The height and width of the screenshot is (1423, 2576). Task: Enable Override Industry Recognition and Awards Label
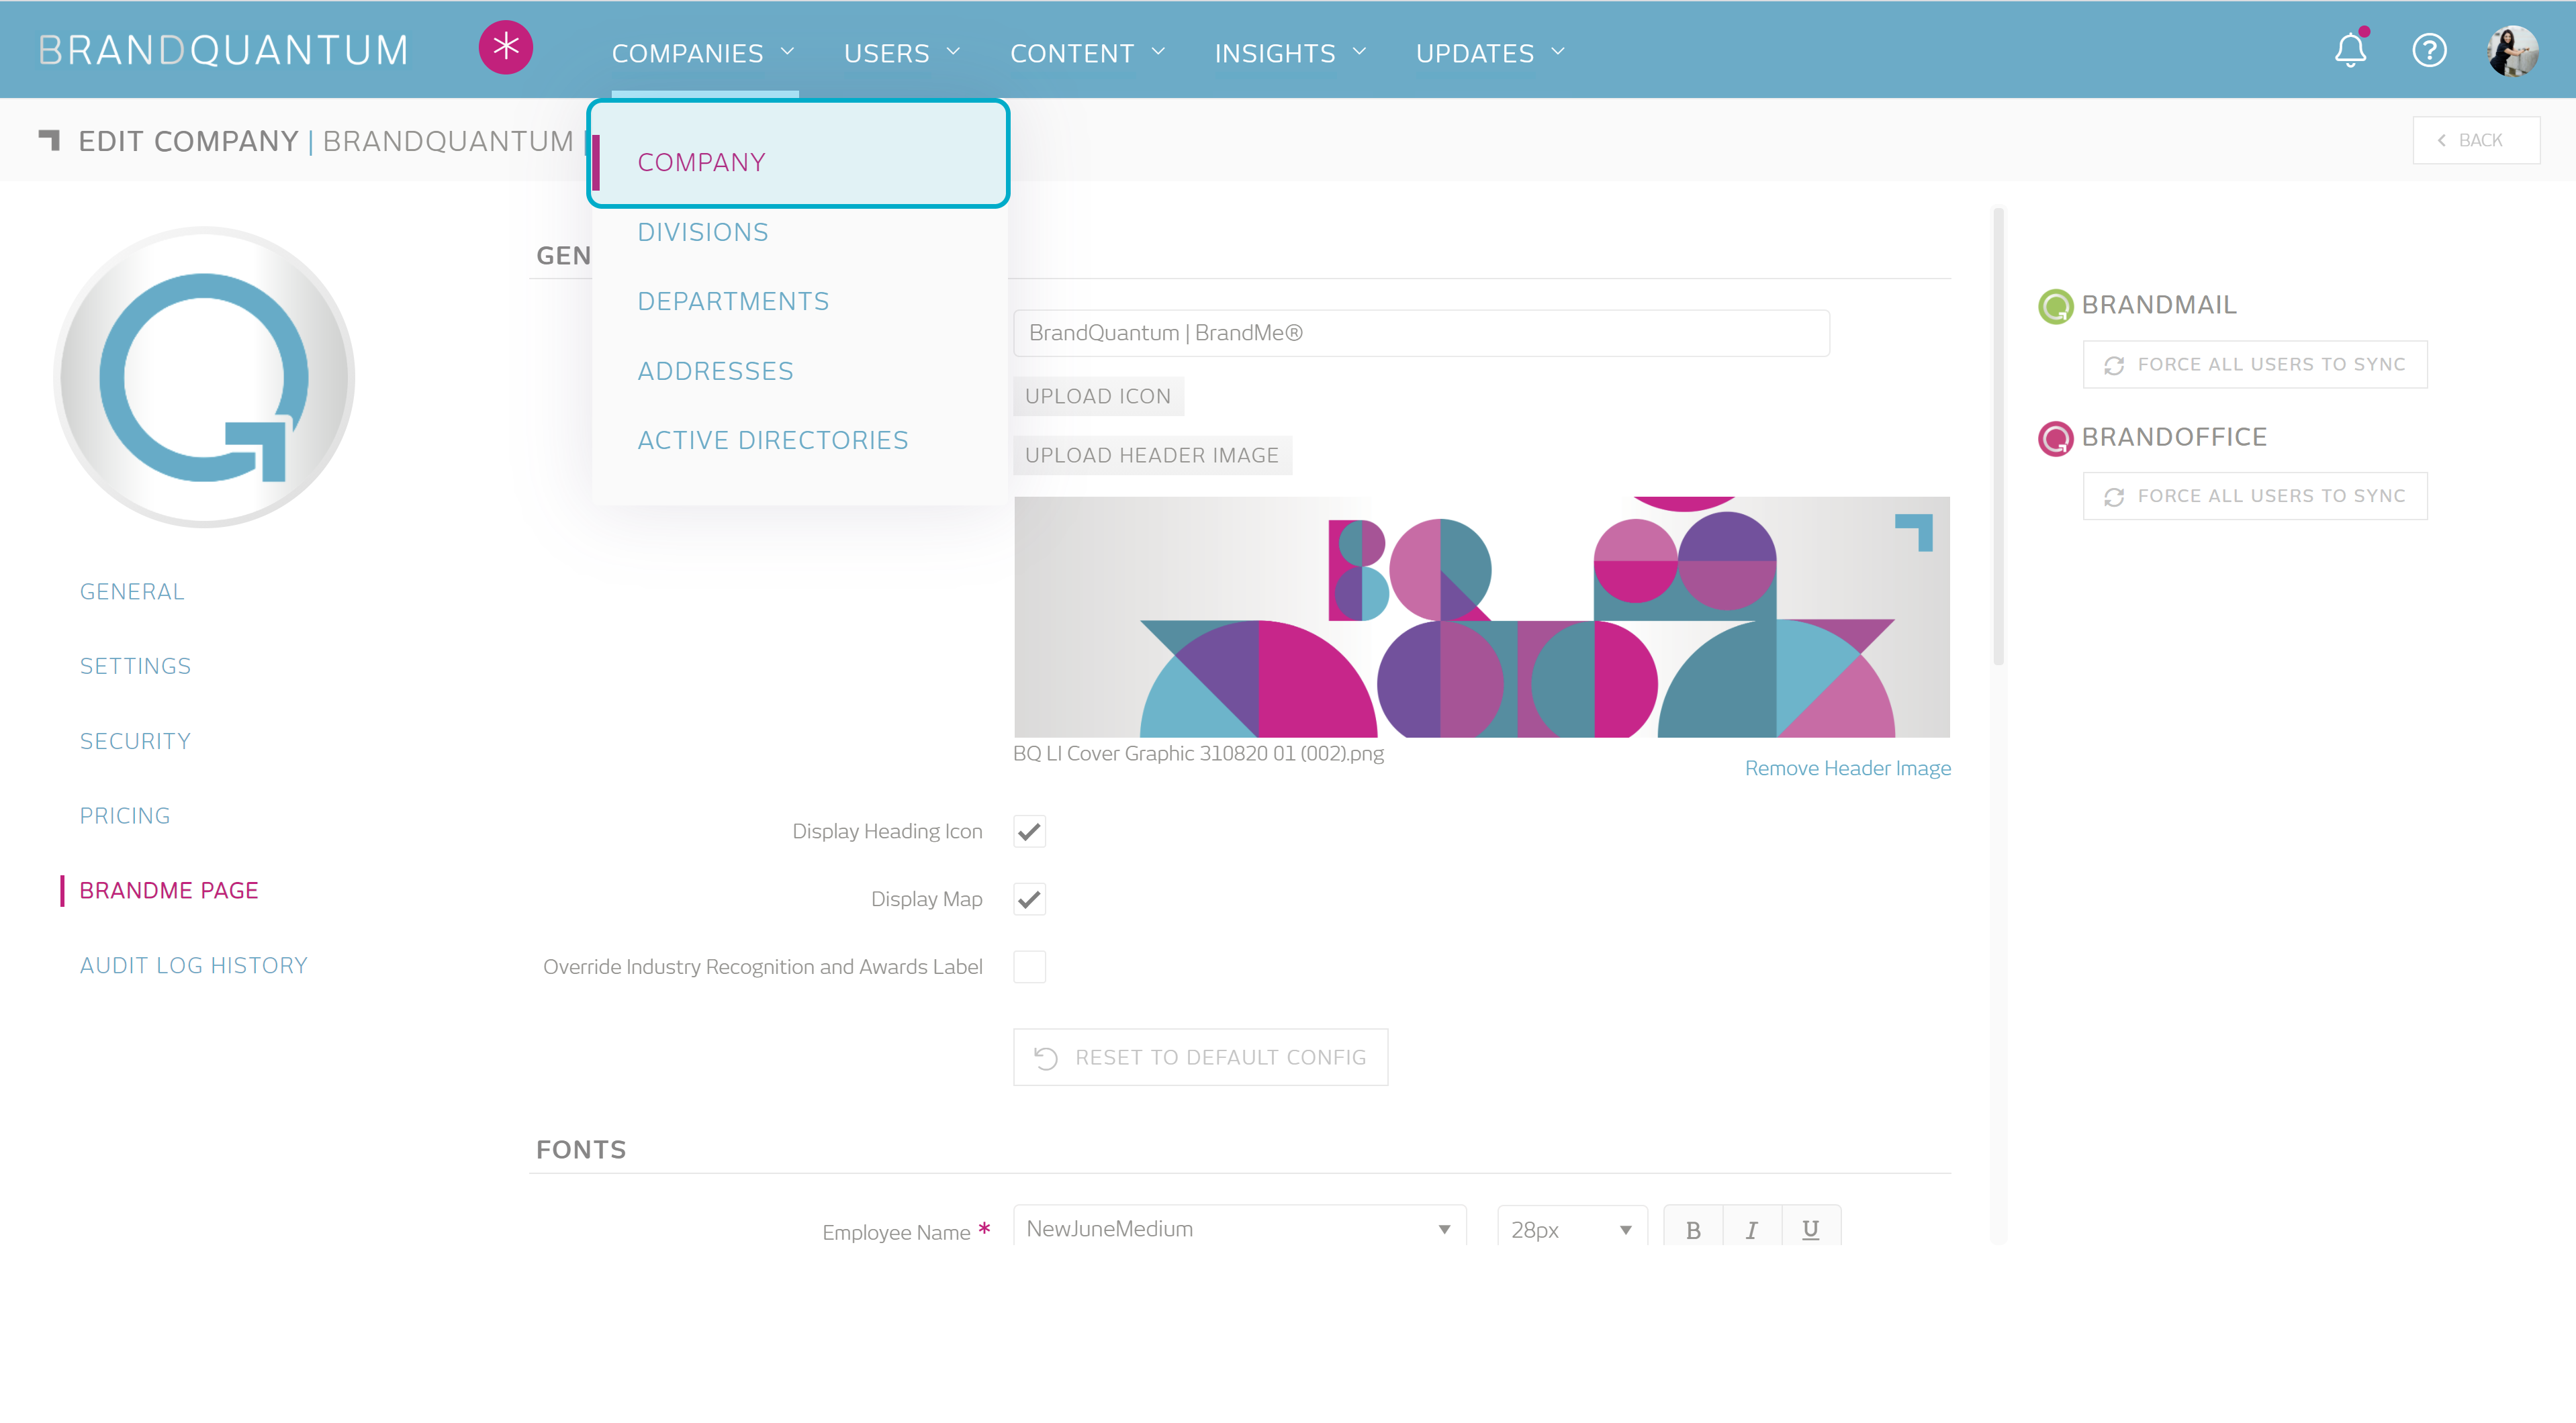[1029, 967]
